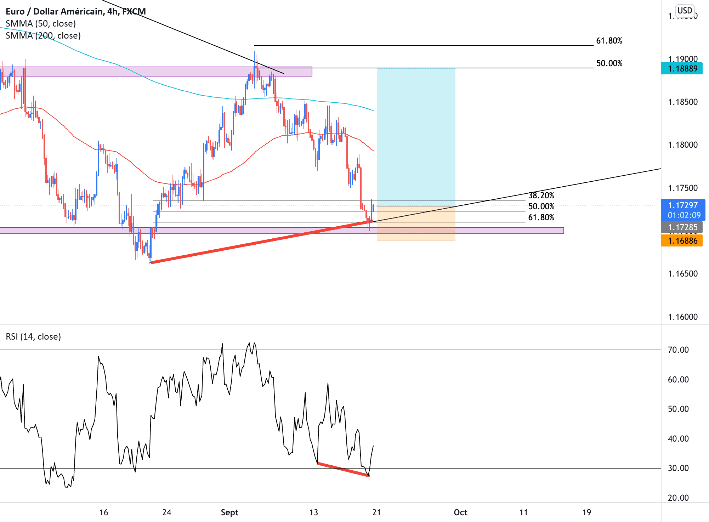Click the 70.00 RSI axis label
Screen dimensions: 709x522
point(678,350)
